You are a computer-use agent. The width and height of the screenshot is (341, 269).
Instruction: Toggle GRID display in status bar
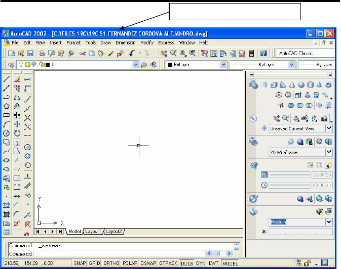(94, 263)
